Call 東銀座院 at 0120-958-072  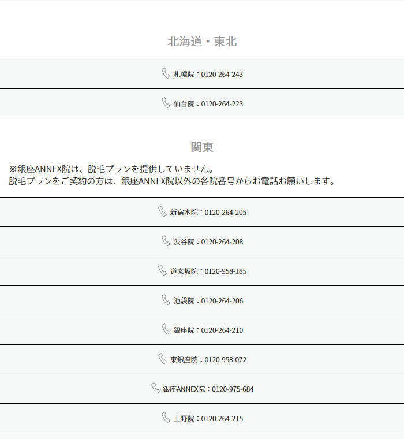(202, 359)
